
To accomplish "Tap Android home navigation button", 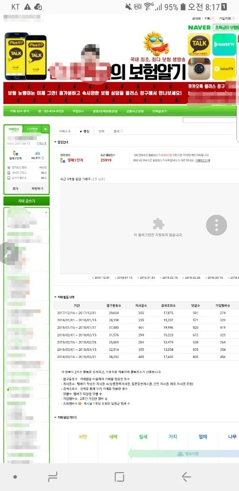I will pos(119,477).
